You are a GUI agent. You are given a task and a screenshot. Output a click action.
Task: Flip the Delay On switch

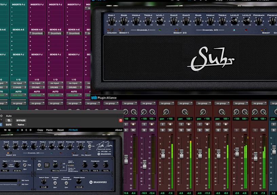[x=39, y=165]
